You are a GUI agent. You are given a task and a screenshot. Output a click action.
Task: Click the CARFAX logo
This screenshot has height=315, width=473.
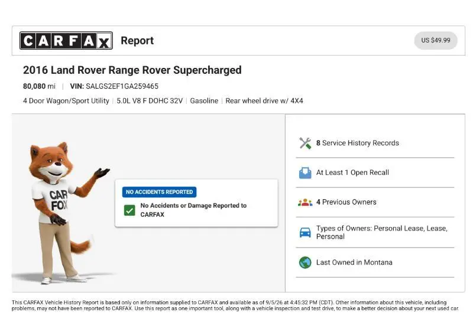(x=66, y=40)
